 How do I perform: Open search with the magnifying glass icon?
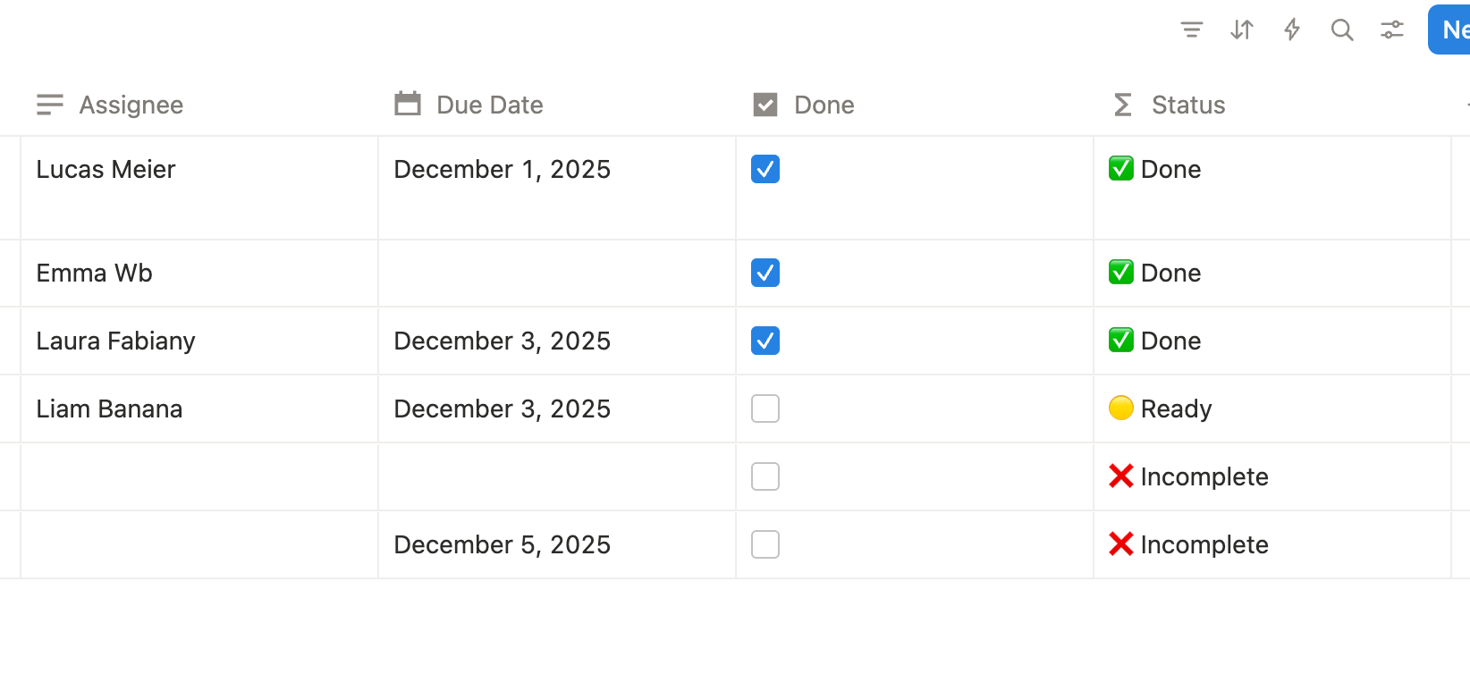click(1341, 29)
